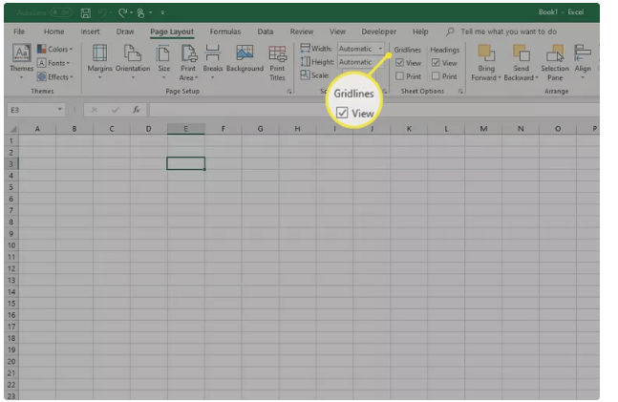Enable the Headings Print checkbox
The image size is (618, 402).
(436, 76)
